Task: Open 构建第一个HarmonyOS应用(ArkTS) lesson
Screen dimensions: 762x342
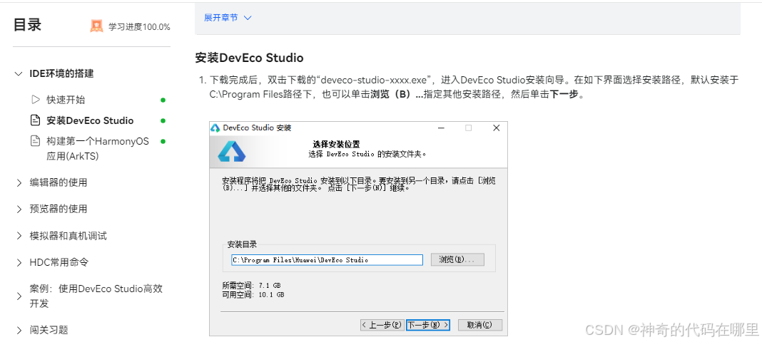Action: coord(98,149)
